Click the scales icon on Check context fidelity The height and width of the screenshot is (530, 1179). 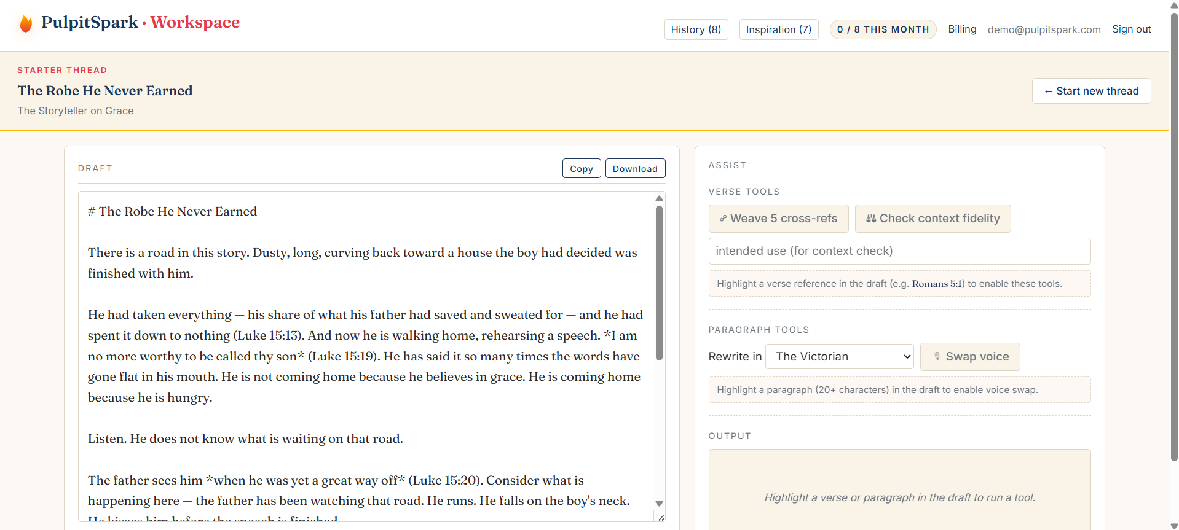coord(871,219)
